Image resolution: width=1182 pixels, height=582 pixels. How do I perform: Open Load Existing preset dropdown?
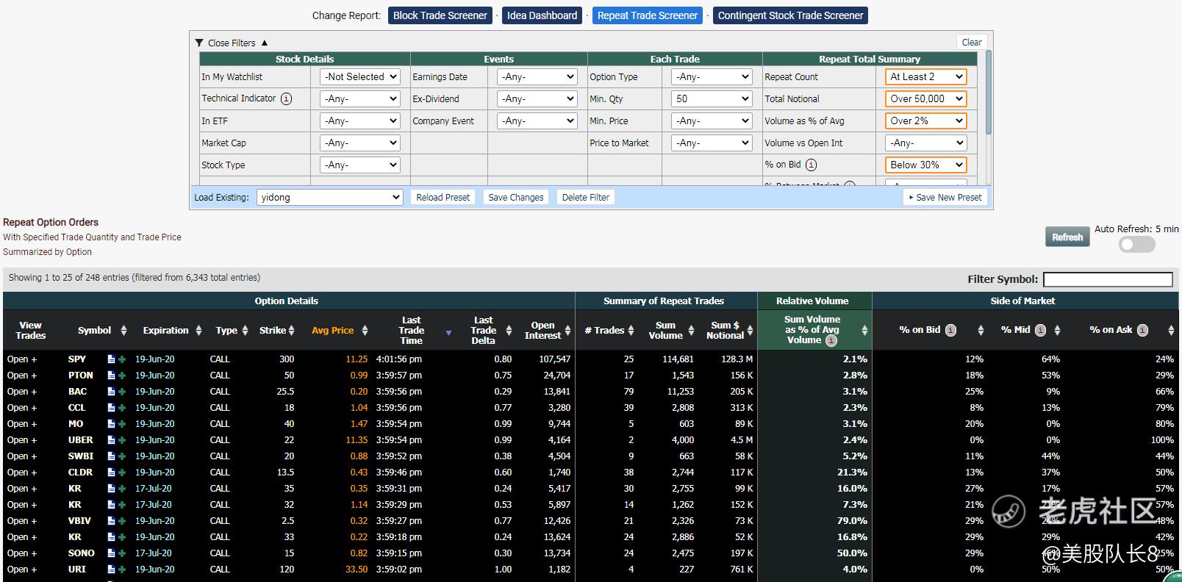coord(329,197)
